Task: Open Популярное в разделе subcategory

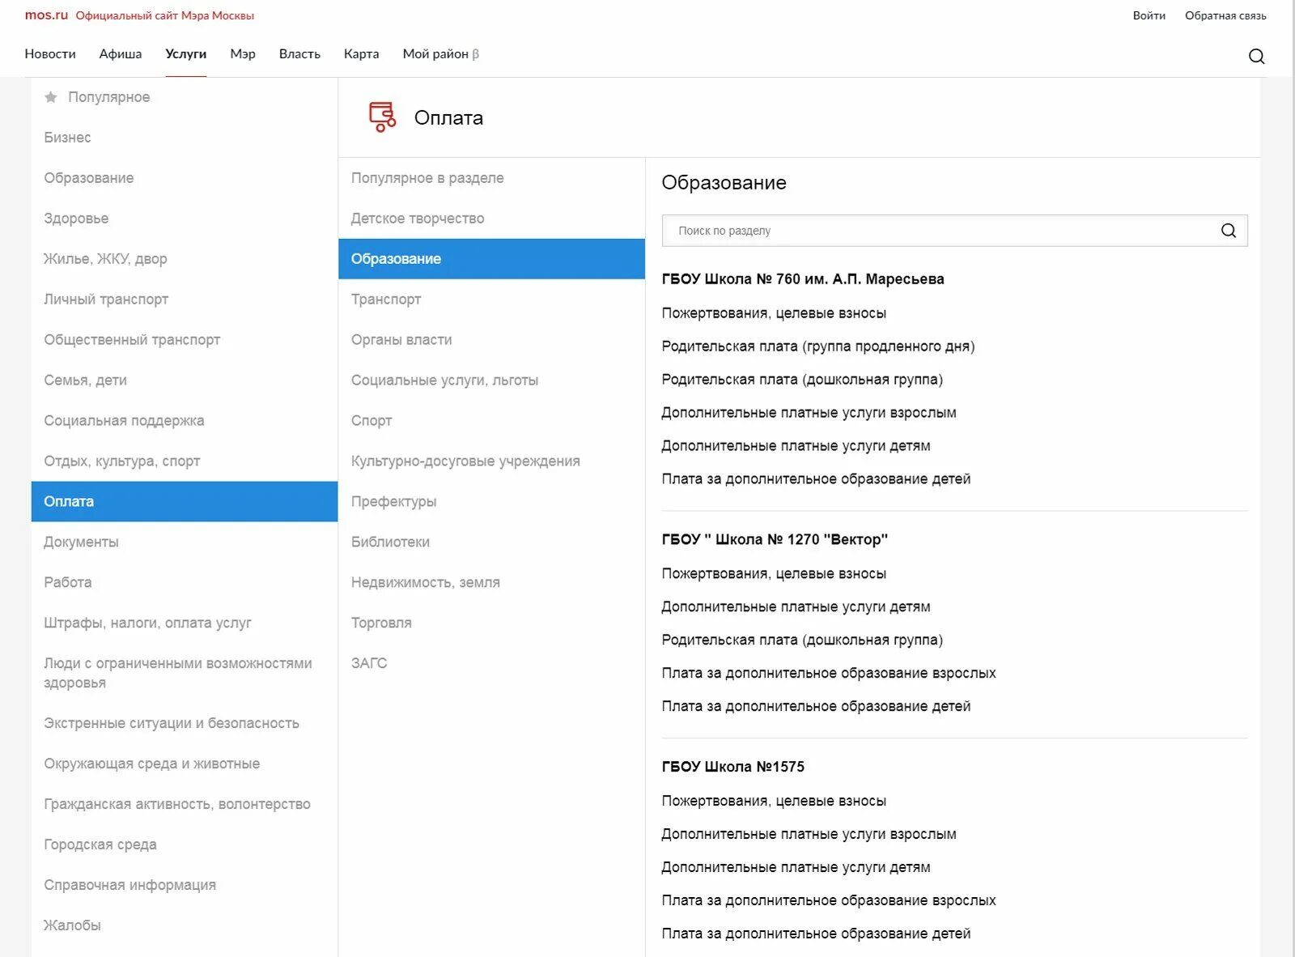Action: click(491, 178)
